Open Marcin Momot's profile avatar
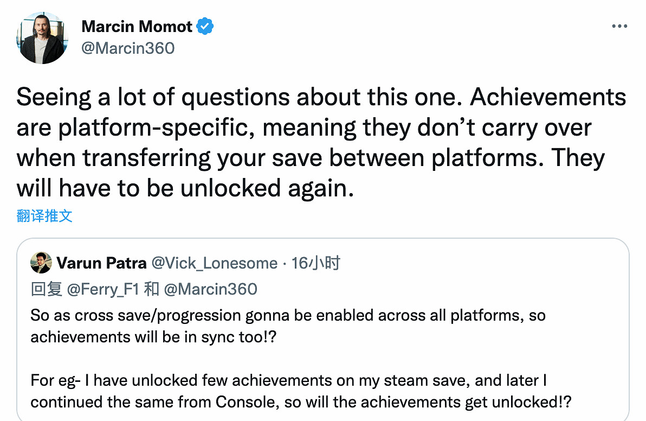The height and width of the screenshot is (421, 646). (42, 38)
